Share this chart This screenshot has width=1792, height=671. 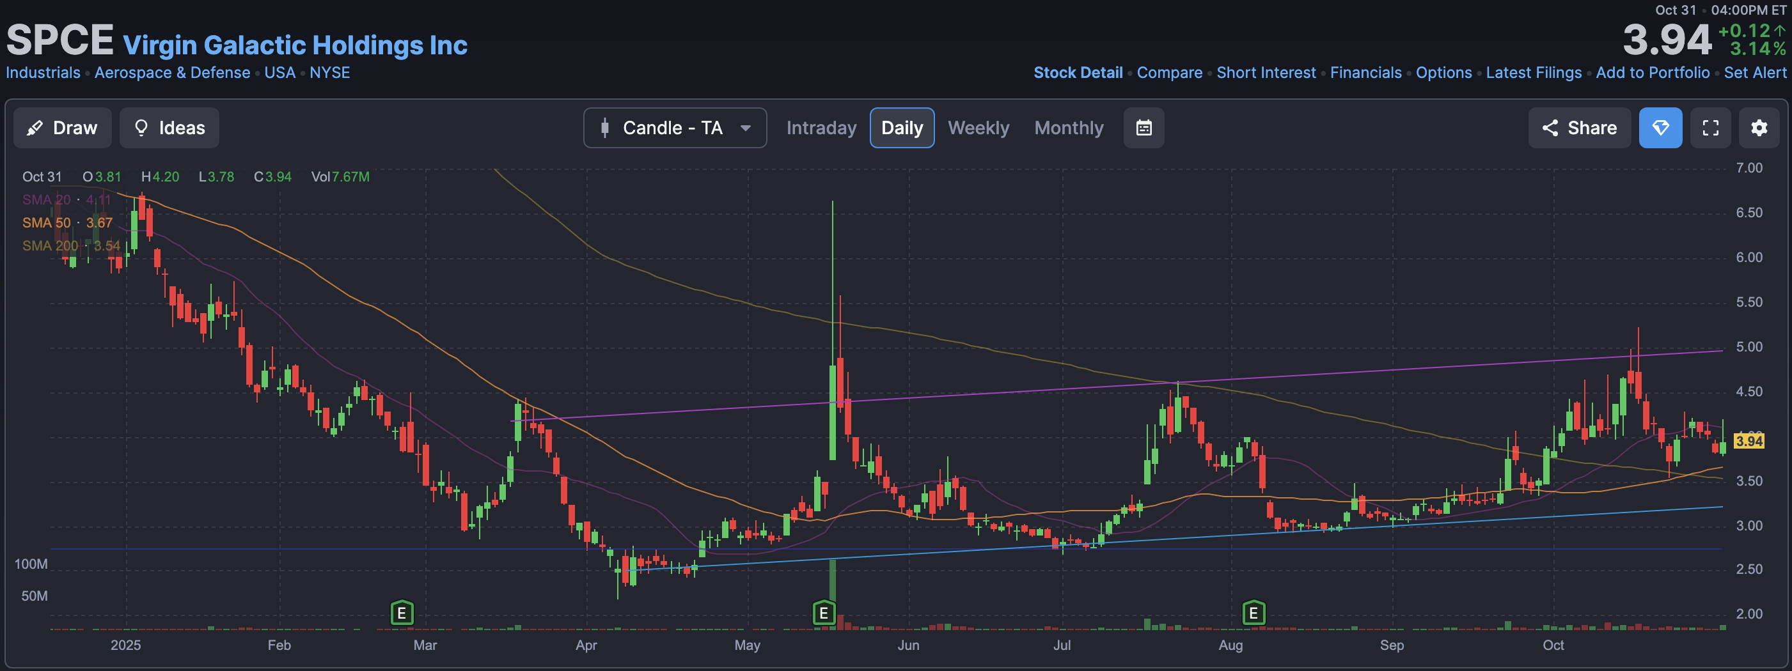pos(1579,128)
